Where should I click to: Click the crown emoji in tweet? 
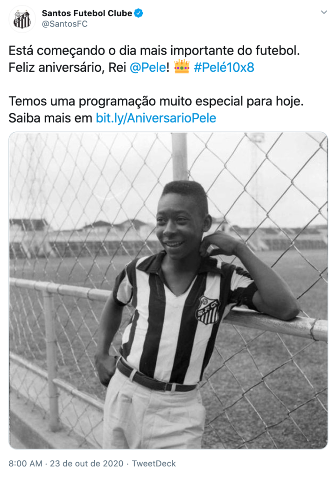182,67
